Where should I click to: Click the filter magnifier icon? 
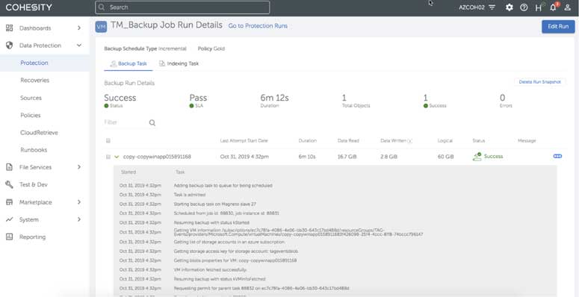(x=152, y=123)
